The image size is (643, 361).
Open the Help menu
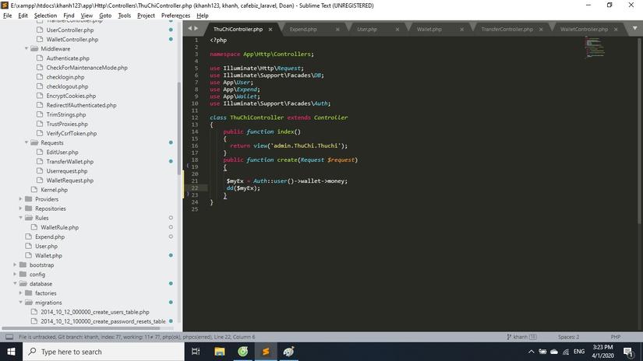pos(203,16)
